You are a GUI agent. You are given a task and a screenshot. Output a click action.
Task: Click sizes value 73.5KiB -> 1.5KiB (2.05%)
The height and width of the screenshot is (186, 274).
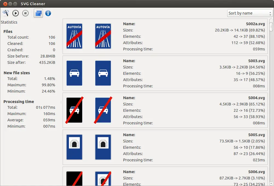(x=242, y=141)
